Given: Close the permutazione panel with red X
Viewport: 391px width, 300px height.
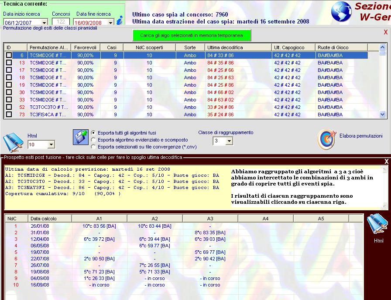Looking at the screenshot, I should pos(385,32).
